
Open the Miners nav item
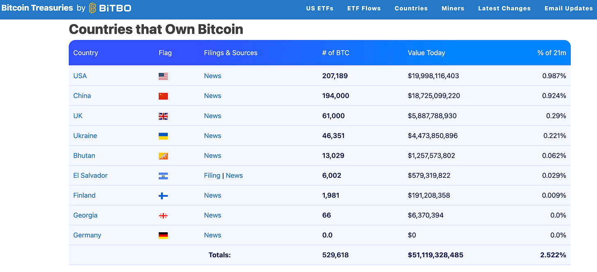point(453,8)
